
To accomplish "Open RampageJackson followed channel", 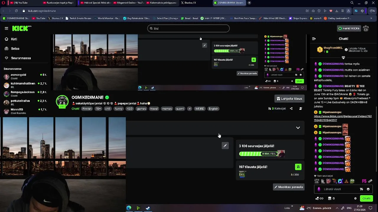I will pos(25,94).
